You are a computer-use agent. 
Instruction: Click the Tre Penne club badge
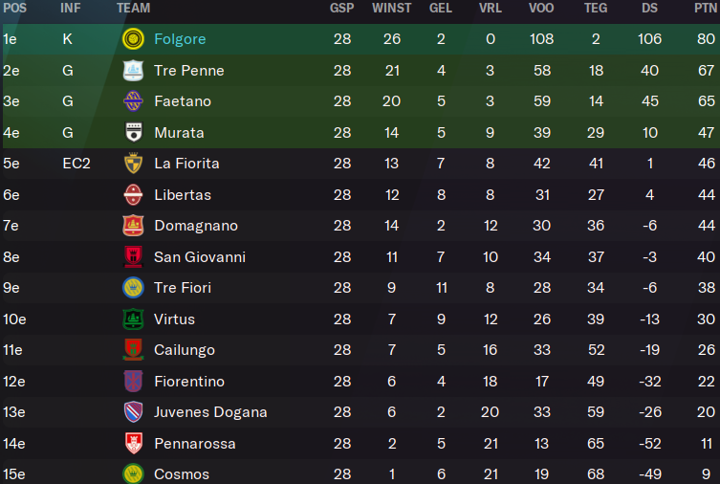tap(133, 71)
